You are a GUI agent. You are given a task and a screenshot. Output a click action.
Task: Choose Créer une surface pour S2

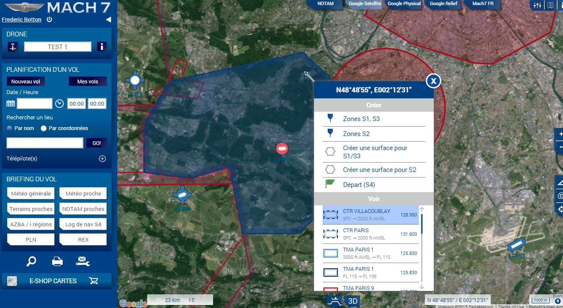374,170
